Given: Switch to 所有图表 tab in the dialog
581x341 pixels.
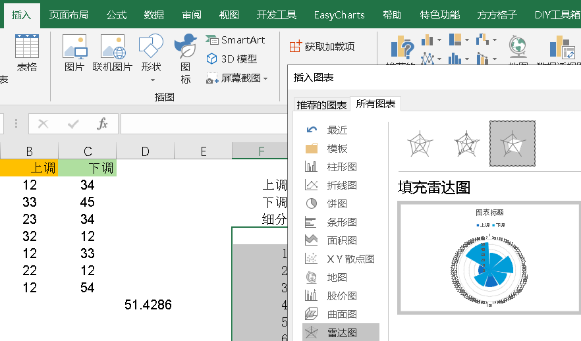Looking at the screenshot, I should point(375,104).
